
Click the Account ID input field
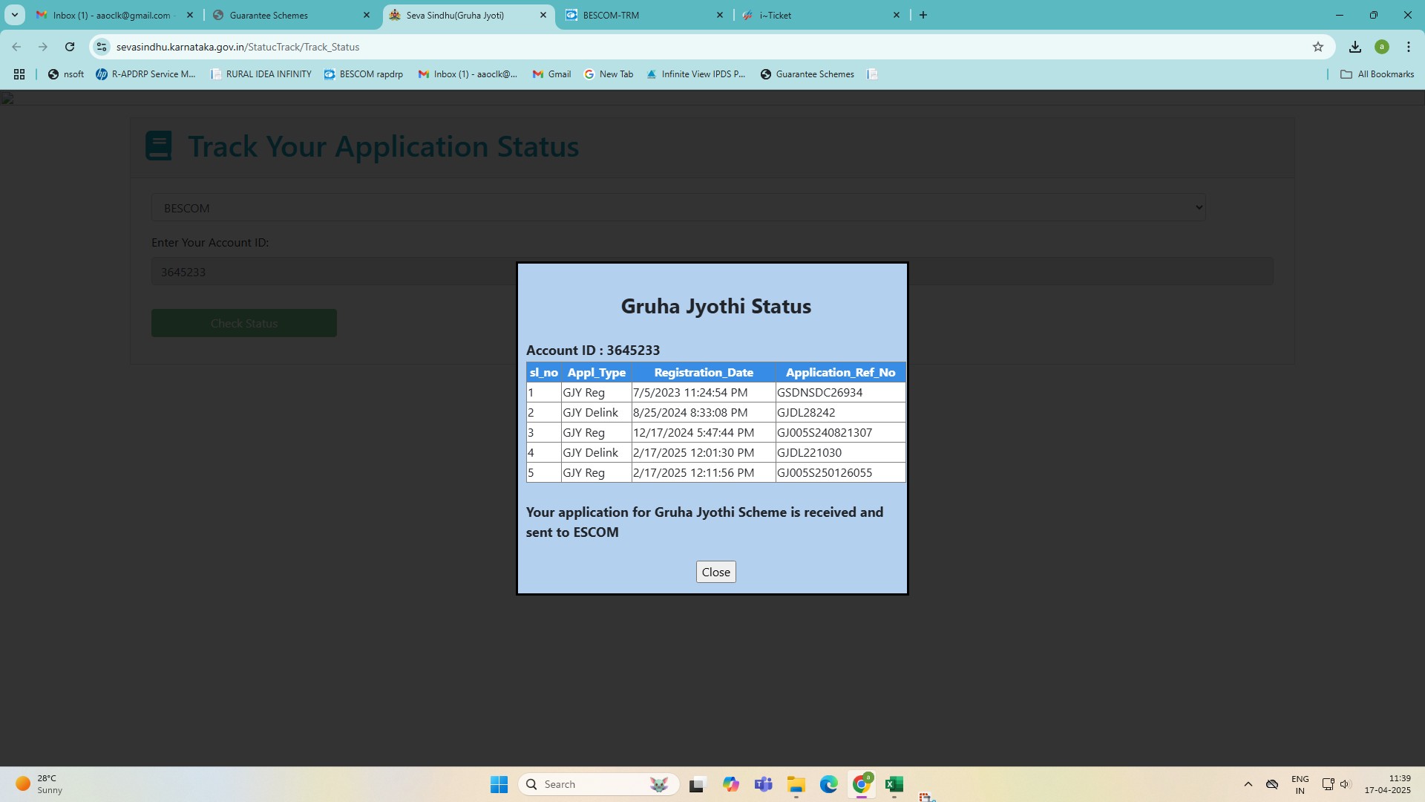pyautogui.click(x=712, y=272)
